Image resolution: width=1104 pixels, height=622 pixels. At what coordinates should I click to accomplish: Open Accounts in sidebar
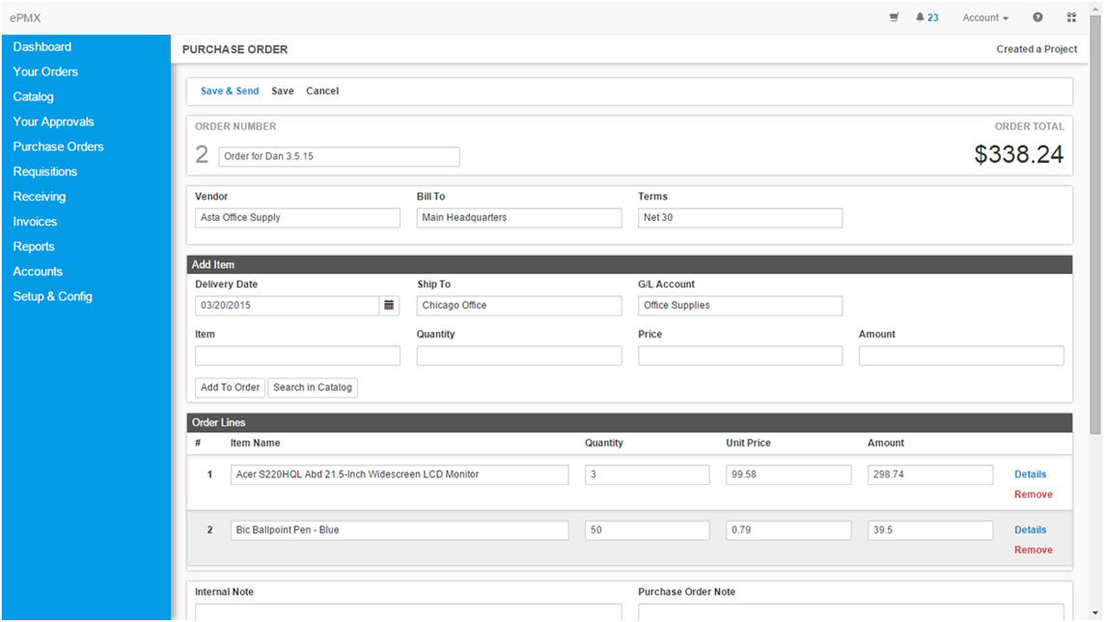(x=38, y=272)
